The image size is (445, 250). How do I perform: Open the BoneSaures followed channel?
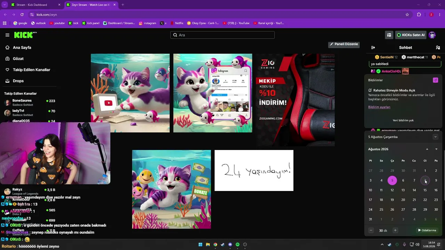tap(30, 102)
